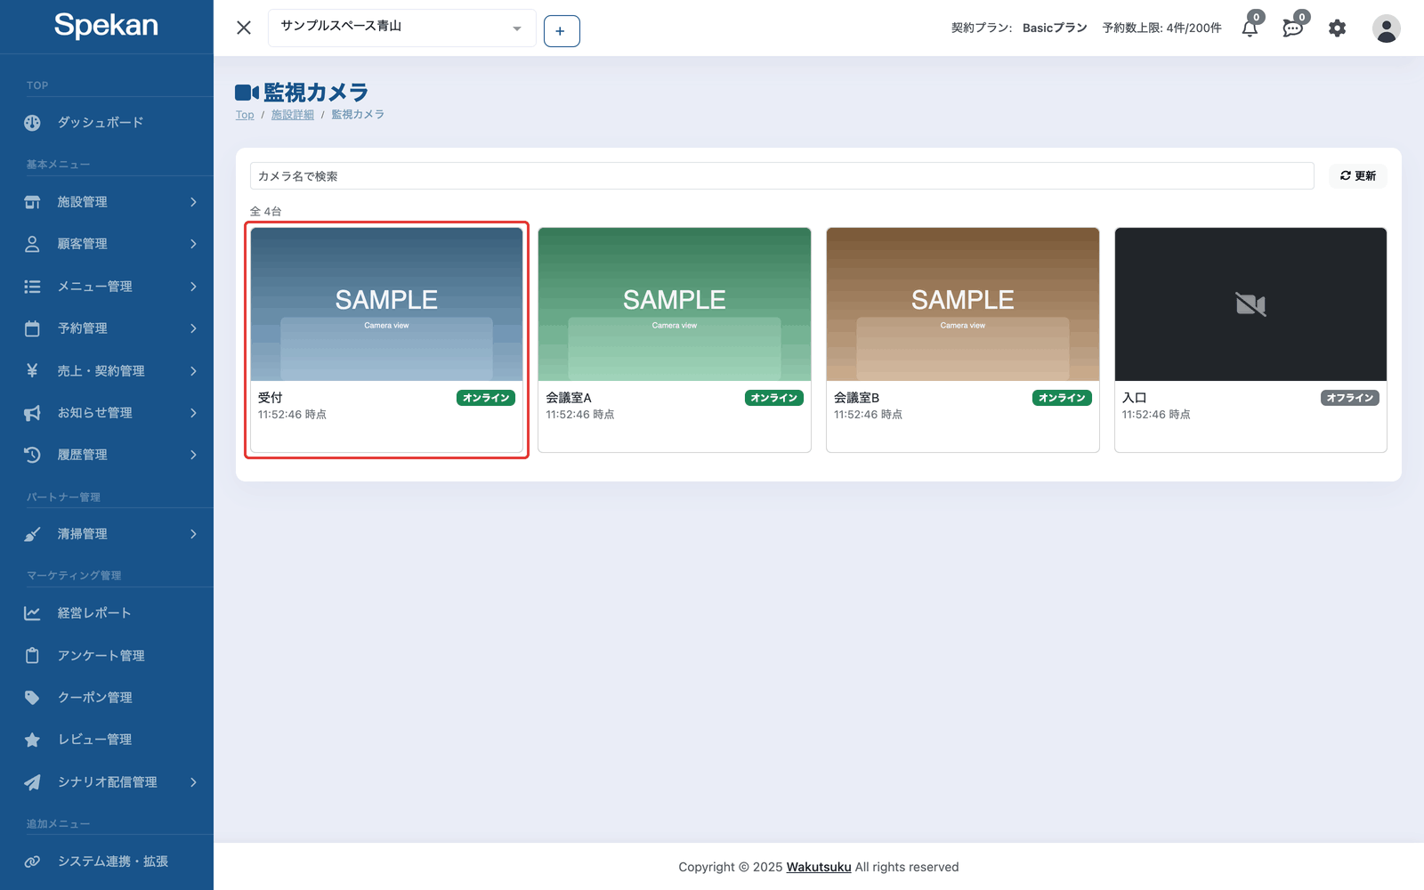1424x890 pixels.
Task: Open the サンプルスペース青山 facility dropdown
Action: click(402, 28)
